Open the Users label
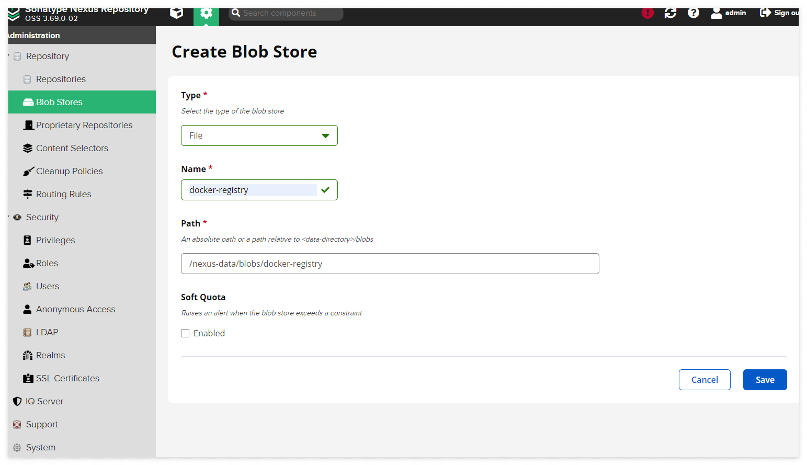Screen dimensions: 807x465 (48, 286)
